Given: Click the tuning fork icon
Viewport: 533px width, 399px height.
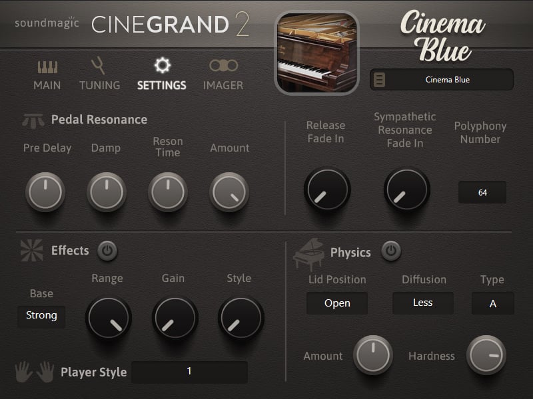Looking at the screenshot, I should pyautogui.click(x=99, y=66).
